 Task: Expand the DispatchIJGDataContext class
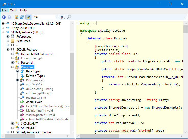click(x=13, y=54)
